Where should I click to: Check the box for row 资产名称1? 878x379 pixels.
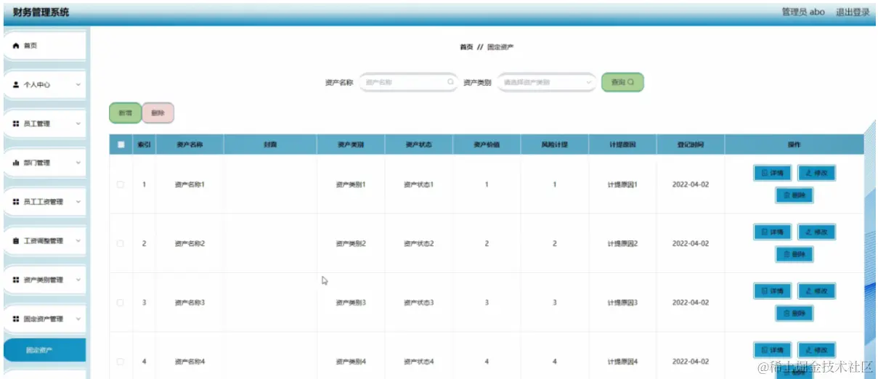point(121,184)
